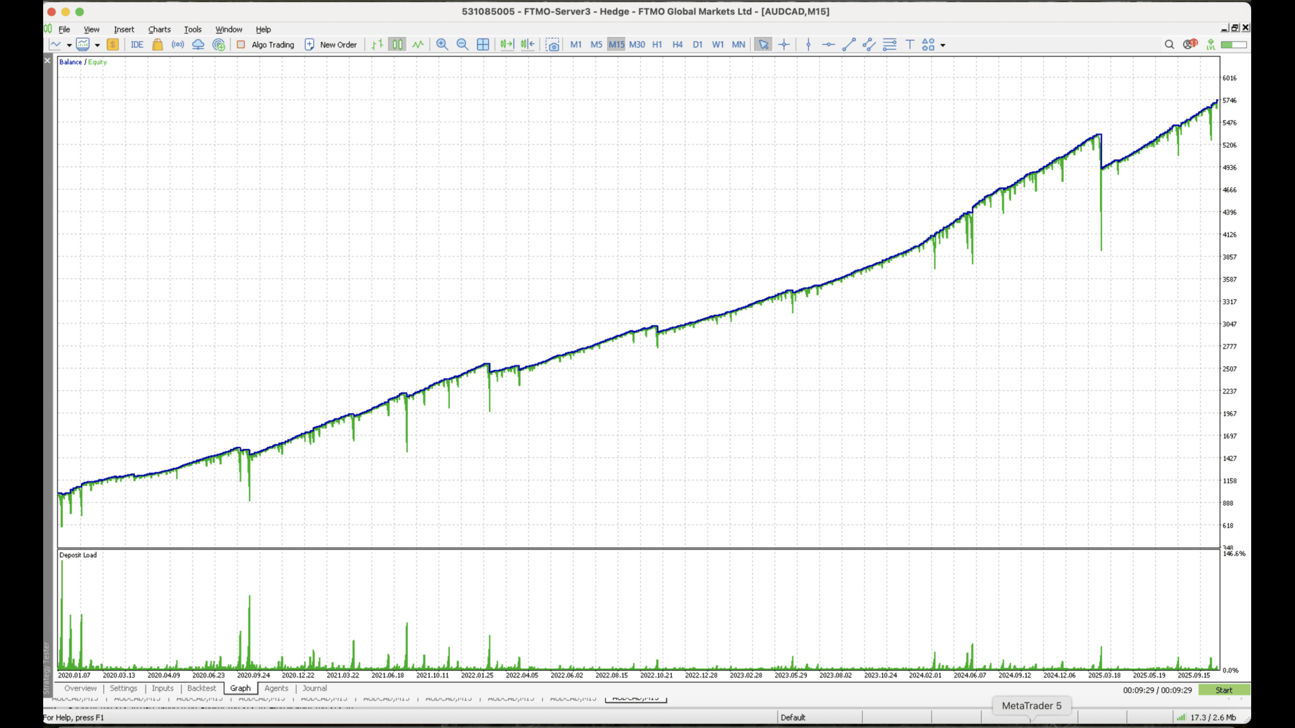The height and width of the screenshot is (728, 1295).
Task: Switch to the Backtest tab
Action: [201, 688]
